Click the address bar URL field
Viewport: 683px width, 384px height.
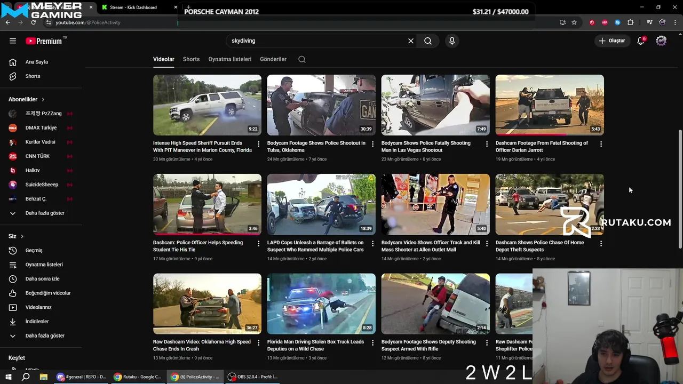[299, 22]
